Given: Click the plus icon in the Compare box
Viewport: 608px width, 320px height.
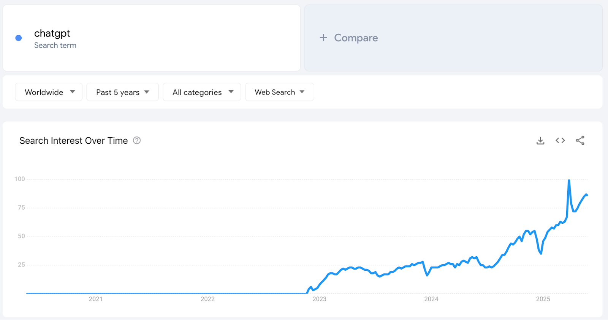Looking at the screenshot, I should coord(323,38).
